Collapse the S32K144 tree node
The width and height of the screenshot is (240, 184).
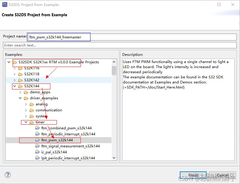pyautogui.click(x=15, y=86)
